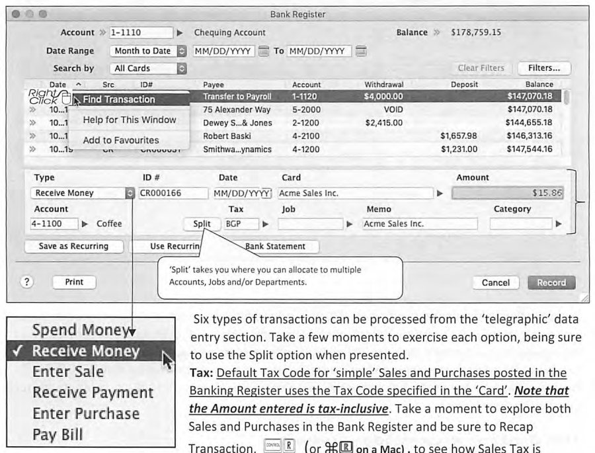
Task: Open the Filters... dialog
Action: pyautogui.click(x=544, y=68)
